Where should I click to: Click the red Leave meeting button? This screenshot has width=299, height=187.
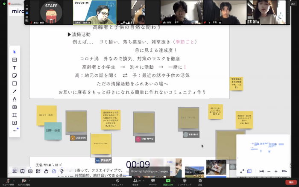tap(291, 182)
